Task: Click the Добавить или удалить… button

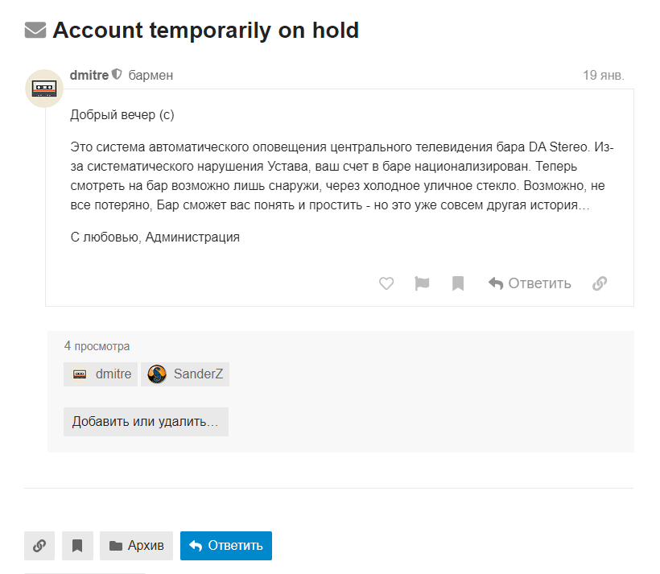Action: (x=146, y=422)
